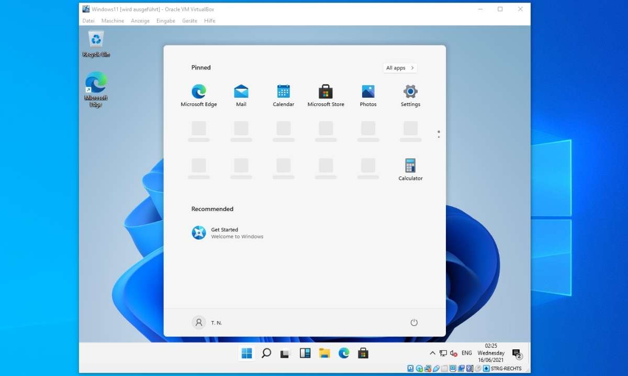
Task: Minimize the VirtualBox window
Action: pos(480,9)
